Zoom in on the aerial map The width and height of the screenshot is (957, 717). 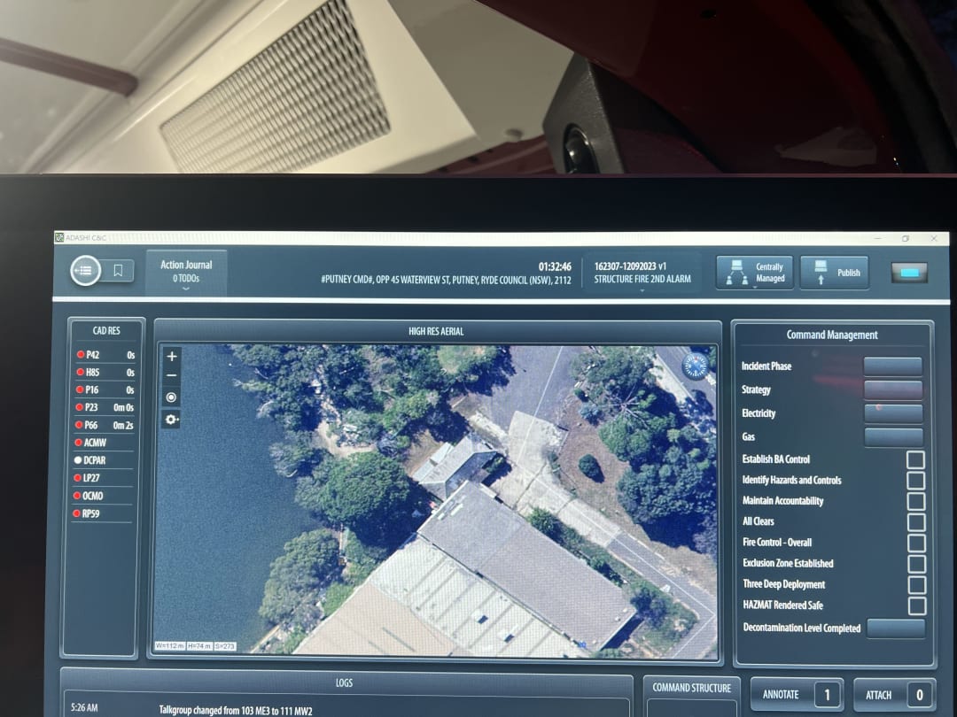[172, 356]
